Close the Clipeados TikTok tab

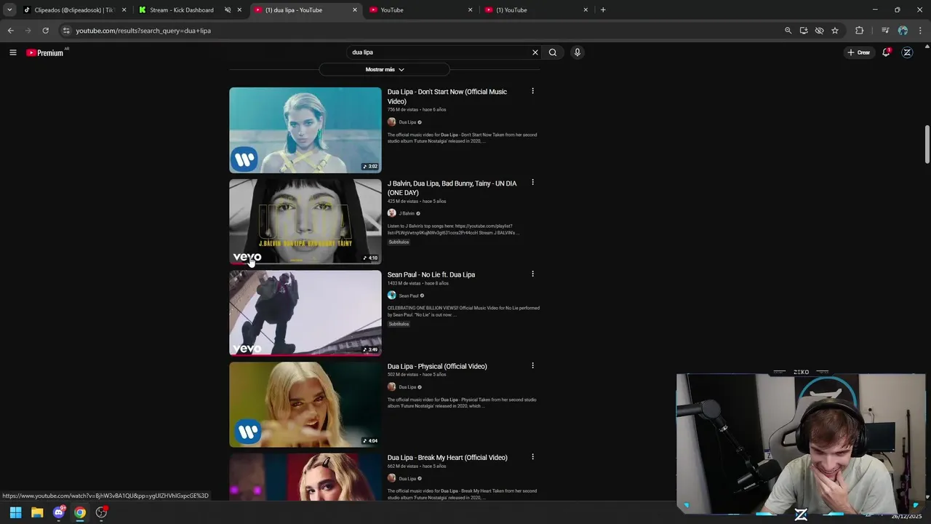[124, 10]
